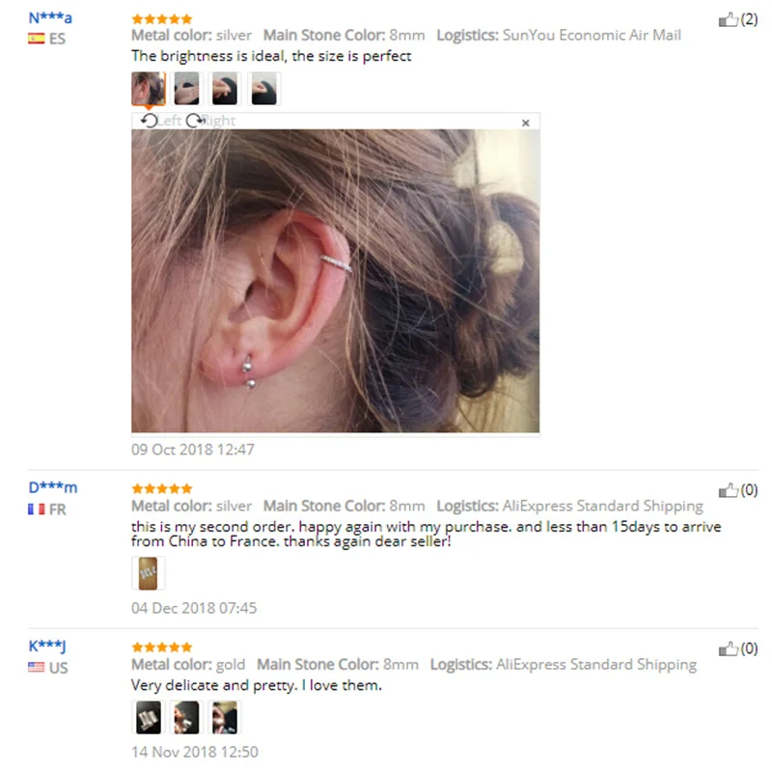Open the third thumbnail in N***a's review
The width and height of the screenshot is (772, 772).
(x=225, y=89)
